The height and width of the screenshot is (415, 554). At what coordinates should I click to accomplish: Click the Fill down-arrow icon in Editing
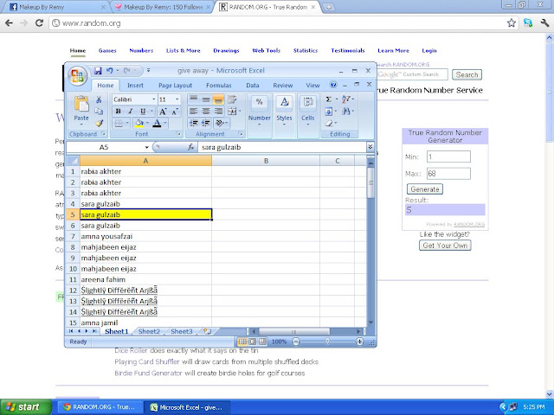click(x=328, y=112)
